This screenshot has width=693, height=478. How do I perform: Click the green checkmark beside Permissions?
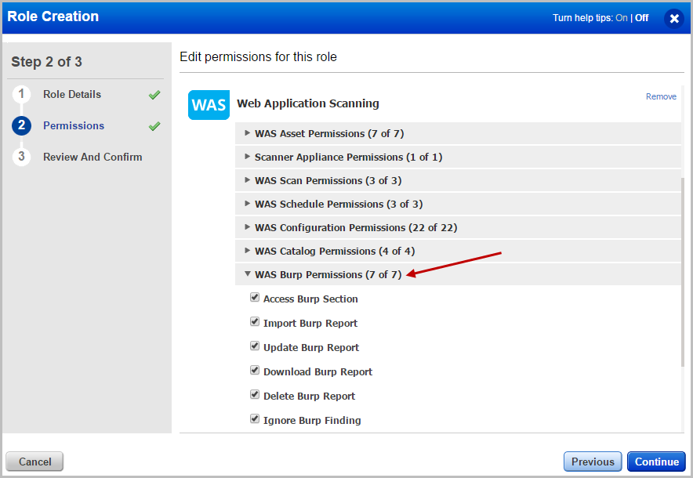click(154, 125)
